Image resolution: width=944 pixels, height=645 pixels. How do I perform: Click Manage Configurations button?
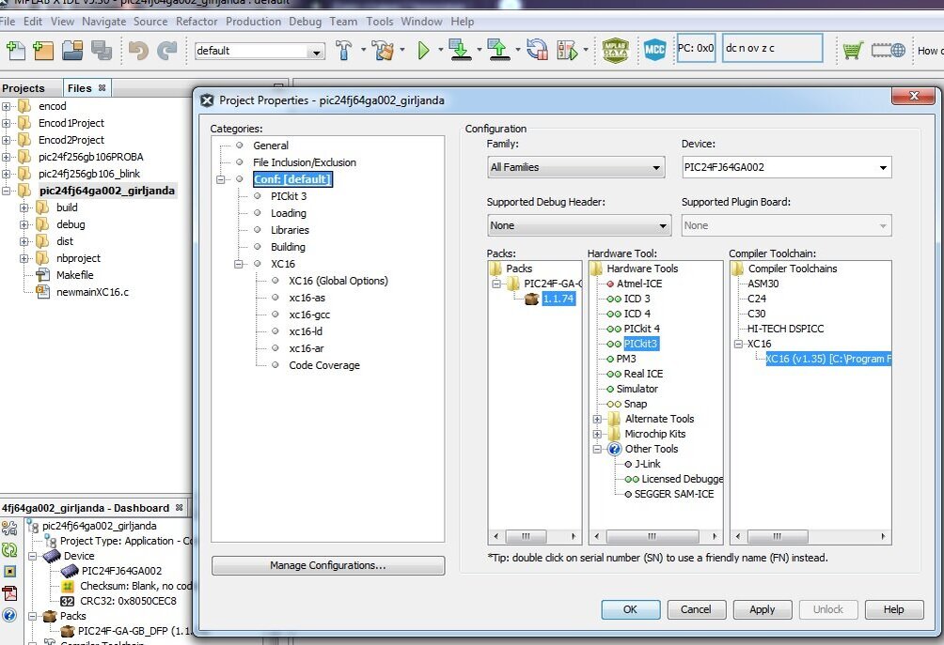pos(328,565)
